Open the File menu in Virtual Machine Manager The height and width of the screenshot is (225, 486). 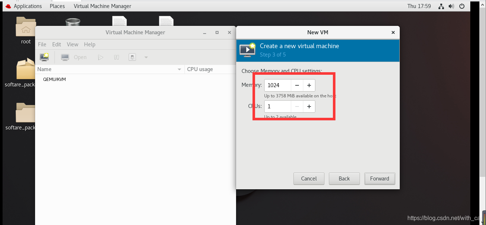42,44
